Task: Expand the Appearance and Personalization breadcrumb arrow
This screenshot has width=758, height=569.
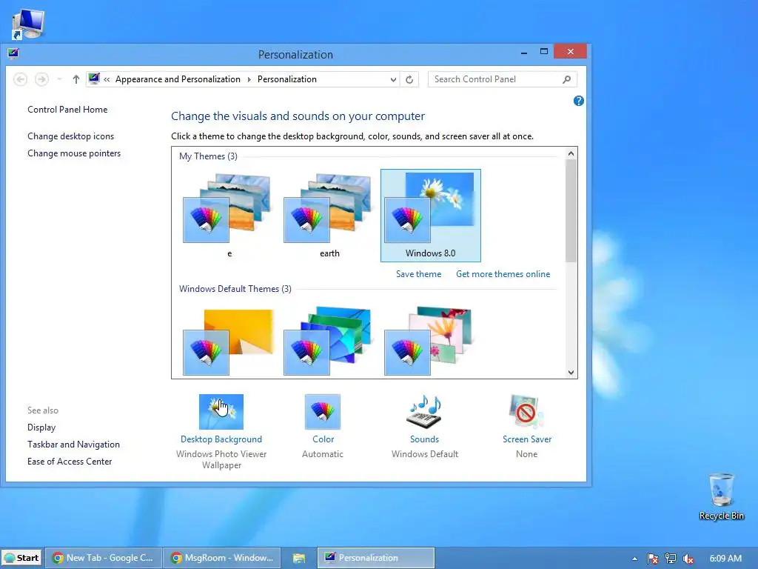Action: [249, 79]
